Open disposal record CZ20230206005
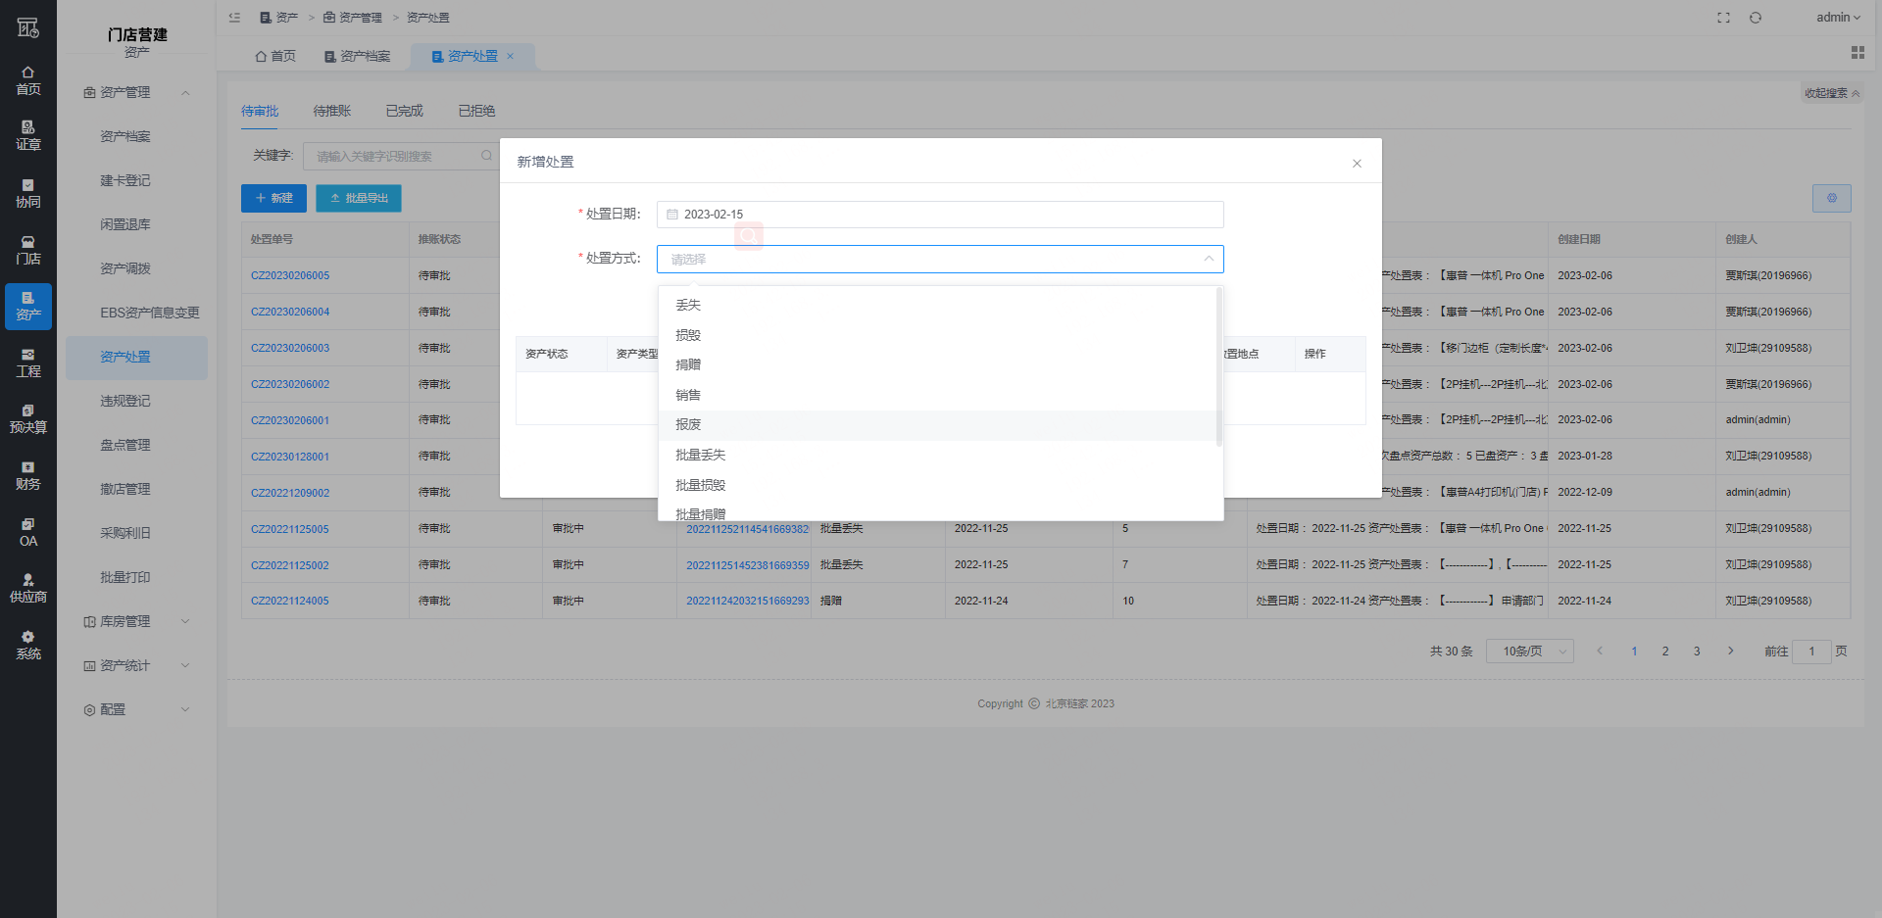Image resolution: width=1882 pixels, height=918 pixels. [290, 275]
